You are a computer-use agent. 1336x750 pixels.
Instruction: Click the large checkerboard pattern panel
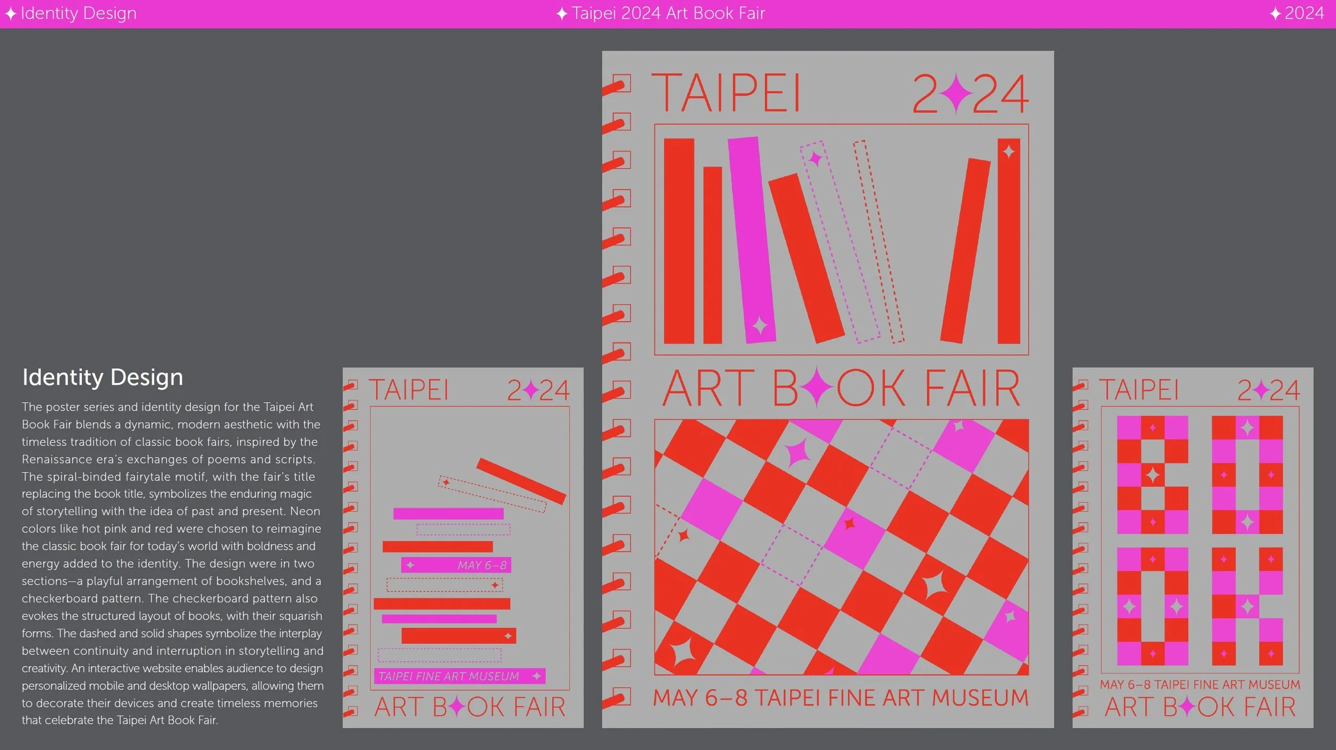click(841, 547)
